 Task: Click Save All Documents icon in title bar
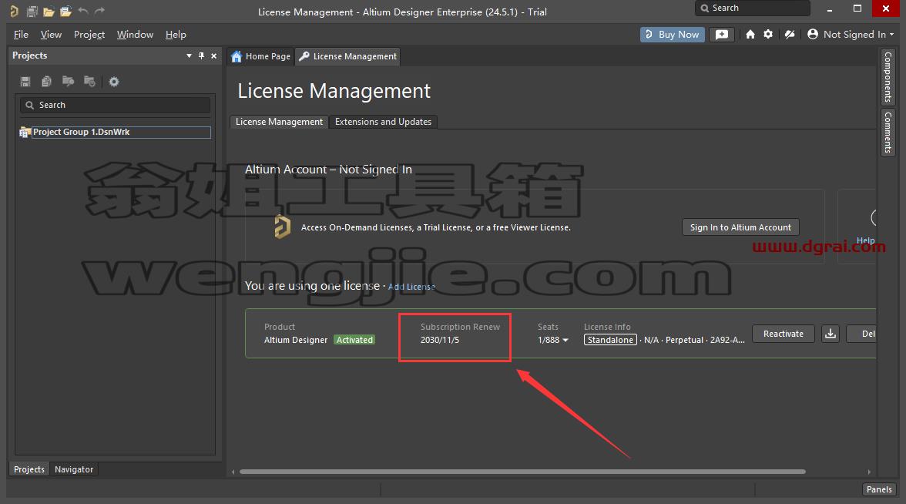pos(32,11)
